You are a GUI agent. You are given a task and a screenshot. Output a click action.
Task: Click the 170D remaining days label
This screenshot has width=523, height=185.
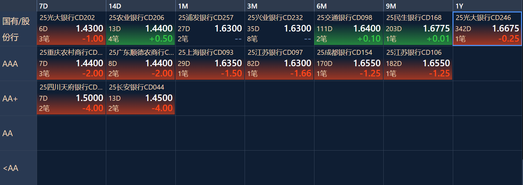coord(324,64)
